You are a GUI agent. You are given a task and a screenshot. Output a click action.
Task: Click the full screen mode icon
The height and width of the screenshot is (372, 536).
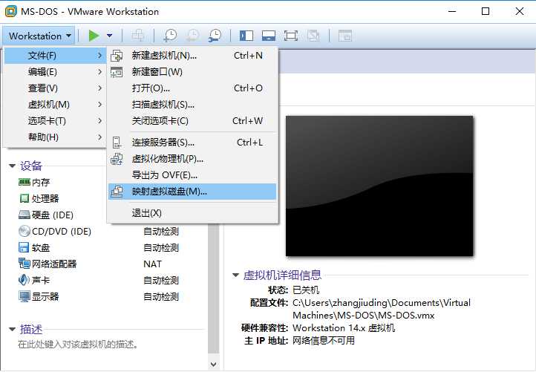[x=291, y=36]
